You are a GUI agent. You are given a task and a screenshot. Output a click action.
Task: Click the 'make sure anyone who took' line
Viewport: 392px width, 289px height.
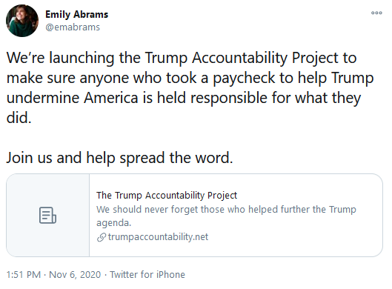pos(190,78)
